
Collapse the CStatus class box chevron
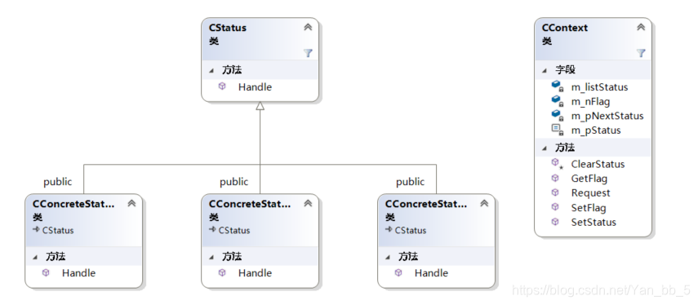(x=308, y=27)
